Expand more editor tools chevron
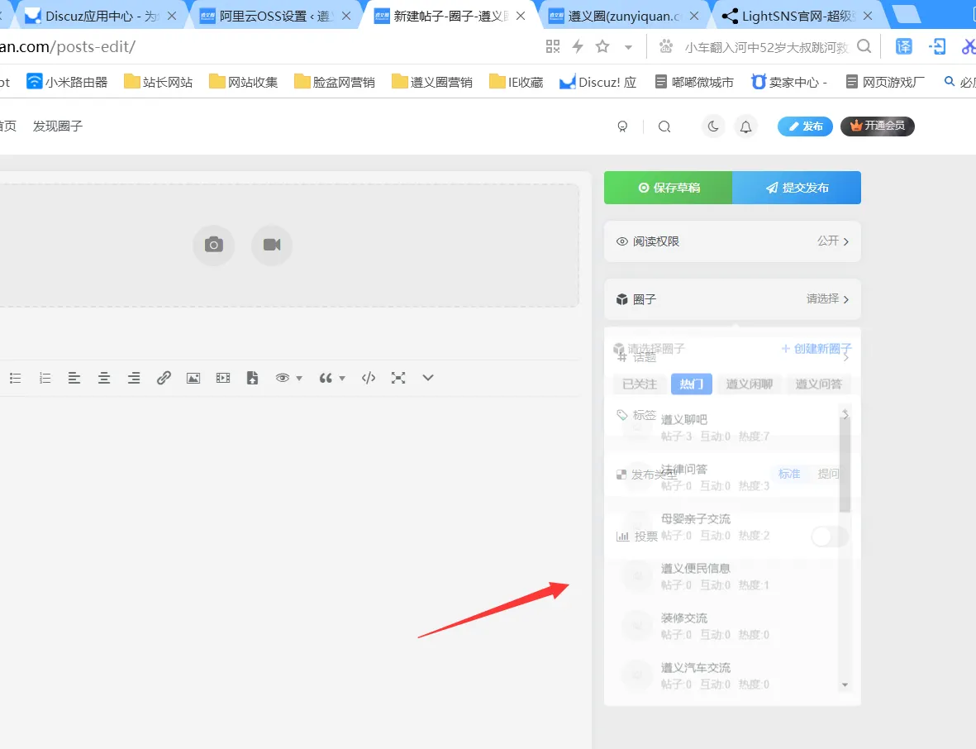This screenshot has width=976, height=749. [427, 378]
